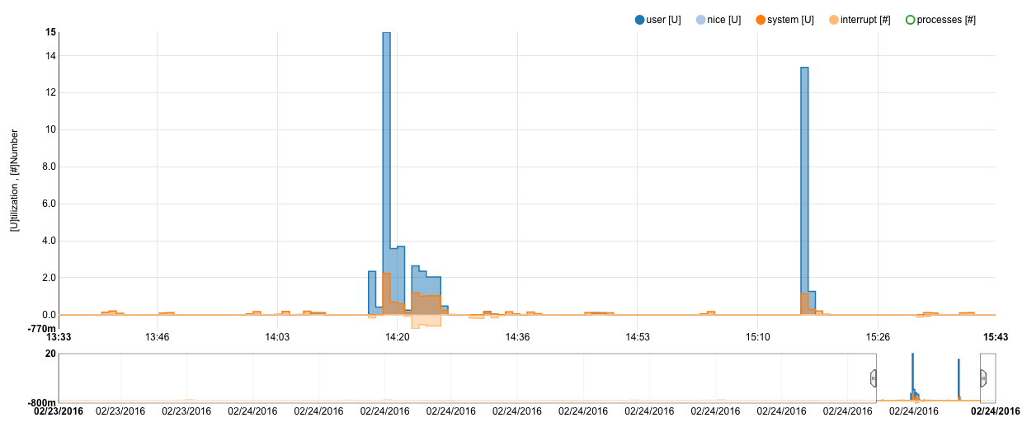
Task: Show the "processes [#]" series via its label
Action: click(946, 20)
